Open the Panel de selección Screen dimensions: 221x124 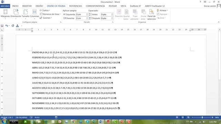pos(152,14)
